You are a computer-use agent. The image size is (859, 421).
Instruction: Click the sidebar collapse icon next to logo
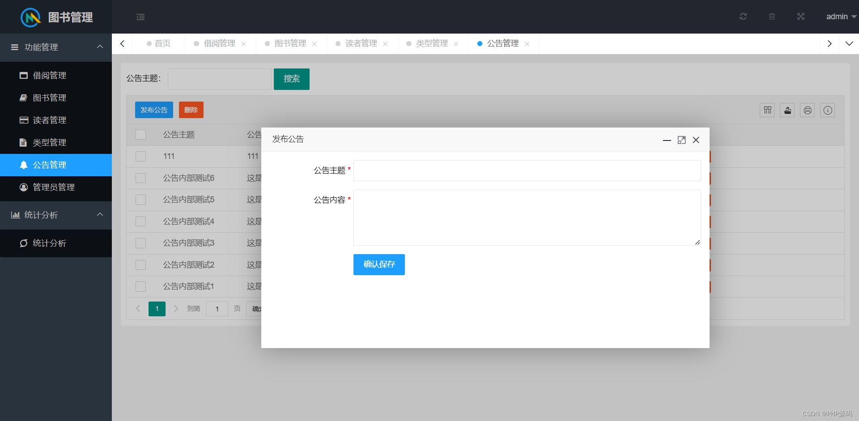[x=140, y=17]
